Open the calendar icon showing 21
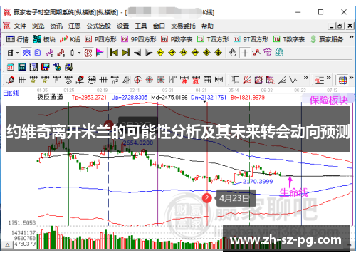Screen dimensions: 356x258 (x=11, y=67)
